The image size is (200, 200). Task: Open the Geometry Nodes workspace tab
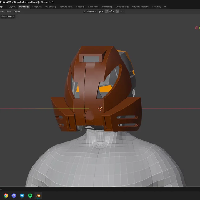(x=140, y=7)
